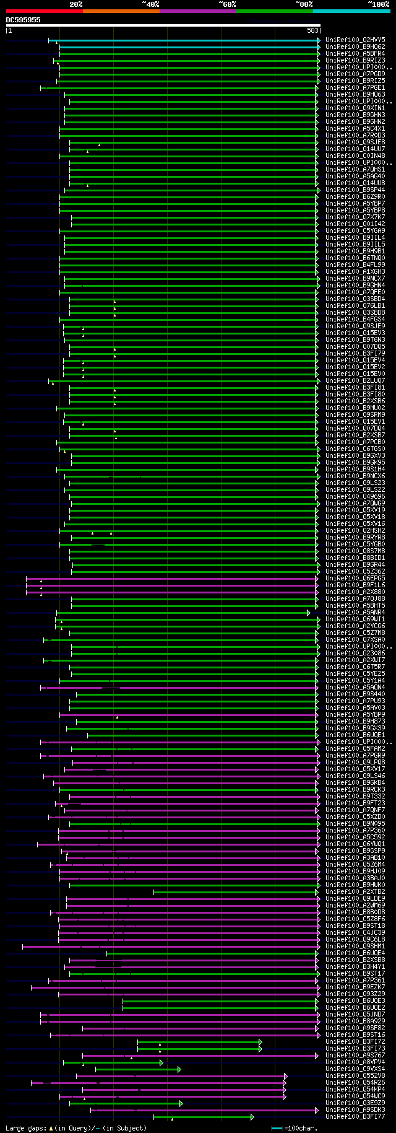This screenshot has width=396, height=1133.
Task: Click the UniRef100_A5AG40 entry
Action: (x=355, y=177)
